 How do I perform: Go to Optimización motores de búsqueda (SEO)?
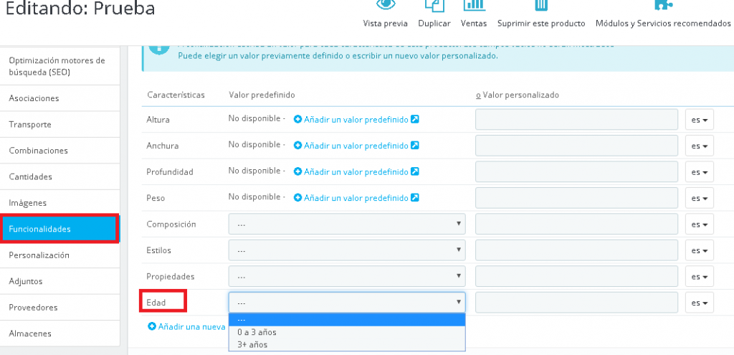tap(57, 66)
